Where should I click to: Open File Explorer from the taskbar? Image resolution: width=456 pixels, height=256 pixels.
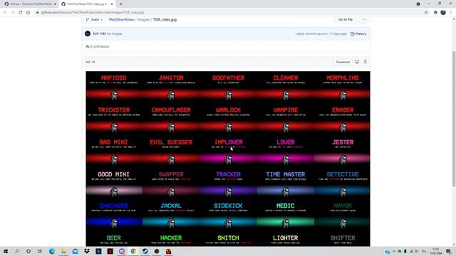pos(63,251)
